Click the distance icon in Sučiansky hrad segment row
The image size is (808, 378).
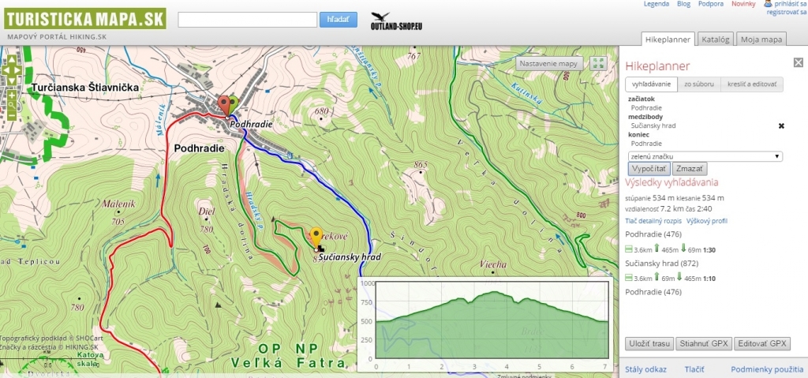629,278
